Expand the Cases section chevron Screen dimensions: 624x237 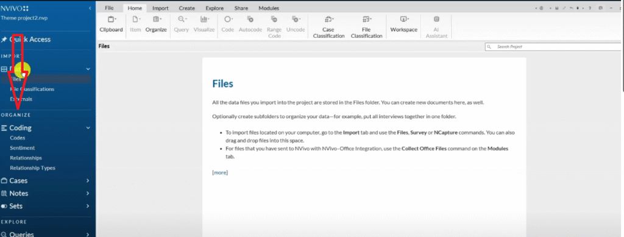pos(88,180)
